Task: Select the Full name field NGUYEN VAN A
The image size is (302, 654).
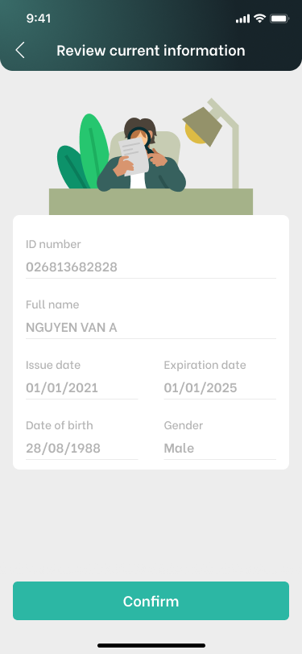Action: click(x=151, y=328)
